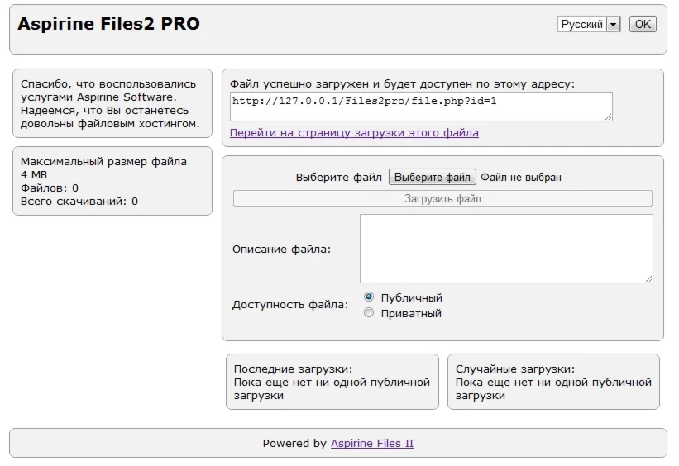Screen dimensions: 679x466
Task: Click the resize handle of description textarea
Action: pos(648,279)
